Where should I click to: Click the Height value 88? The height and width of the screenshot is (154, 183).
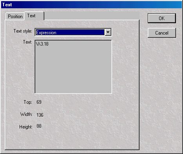(39, 126)
